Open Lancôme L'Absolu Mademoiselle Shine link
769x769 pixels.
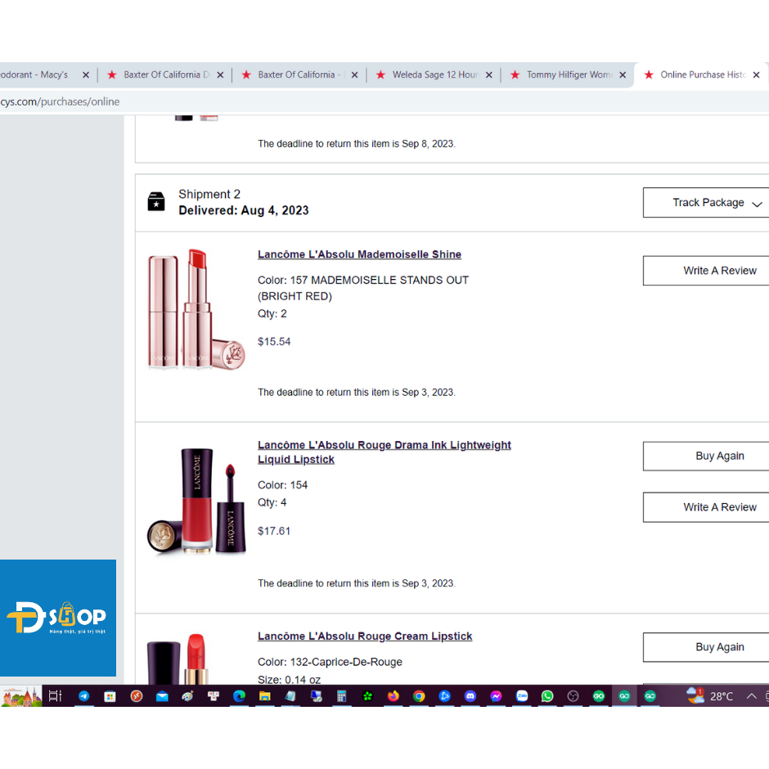[x=359, y=254]
